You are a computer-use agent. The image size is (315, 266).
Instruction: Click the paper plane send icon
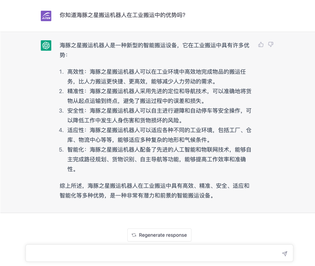tap(284, 253)
